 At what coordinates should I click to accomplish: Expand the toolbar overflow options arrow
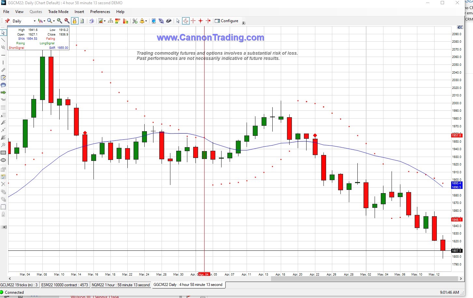[243, 23]
